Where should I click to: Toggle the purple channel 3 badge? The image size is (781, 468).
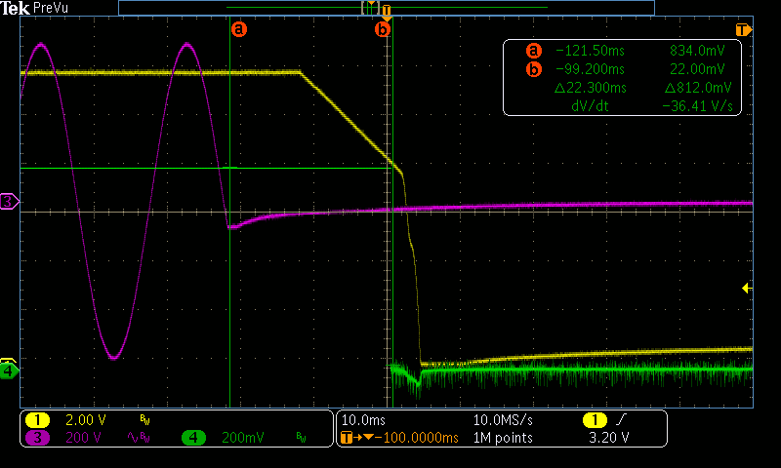point(37,438)
